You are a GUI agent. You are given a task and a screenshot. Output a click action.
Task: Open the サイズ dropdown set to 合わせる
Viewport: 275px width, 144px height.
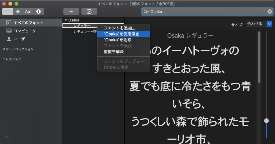pos(259,24)
